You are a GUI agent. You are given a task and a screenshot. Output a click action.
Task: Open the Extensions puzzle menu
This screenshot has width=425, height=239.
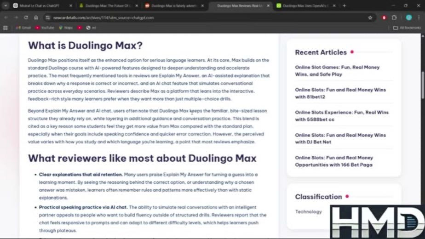[394, 17]
